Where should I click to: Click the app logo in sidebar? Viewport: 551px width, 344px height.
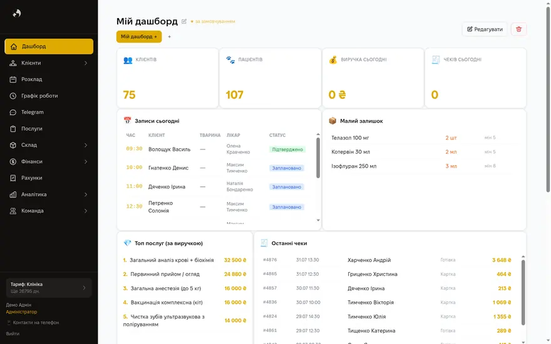point(17,13)
